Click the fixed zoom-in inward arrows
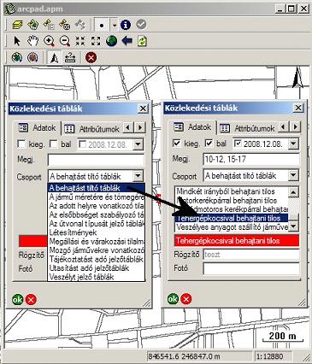This screenshot has width=312, height=364. point(80,41)
